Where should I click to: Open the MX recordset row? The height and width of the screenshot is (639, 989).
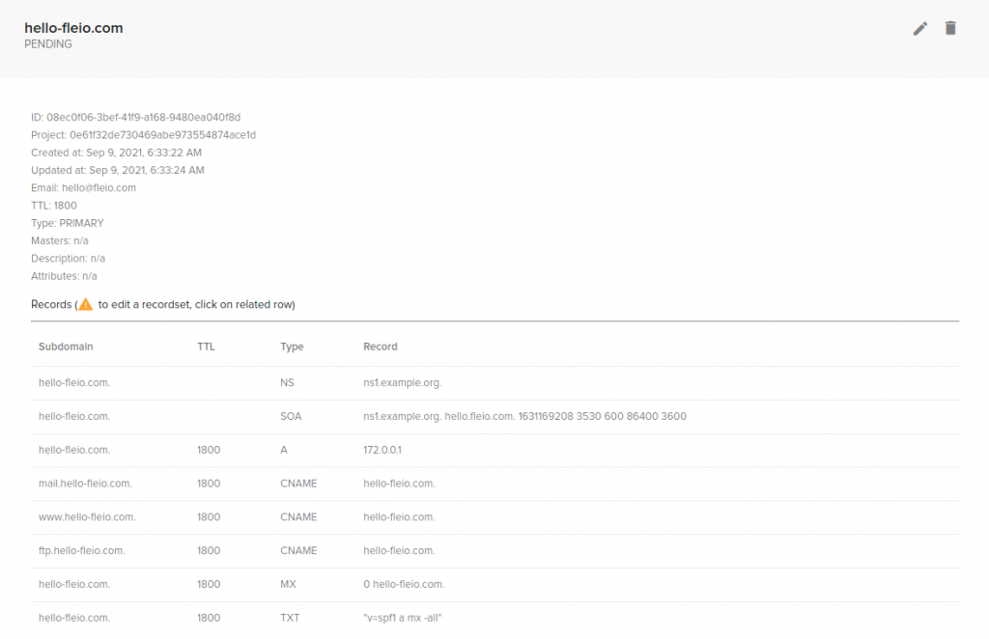pyautogui.click(x=495, y=585)
